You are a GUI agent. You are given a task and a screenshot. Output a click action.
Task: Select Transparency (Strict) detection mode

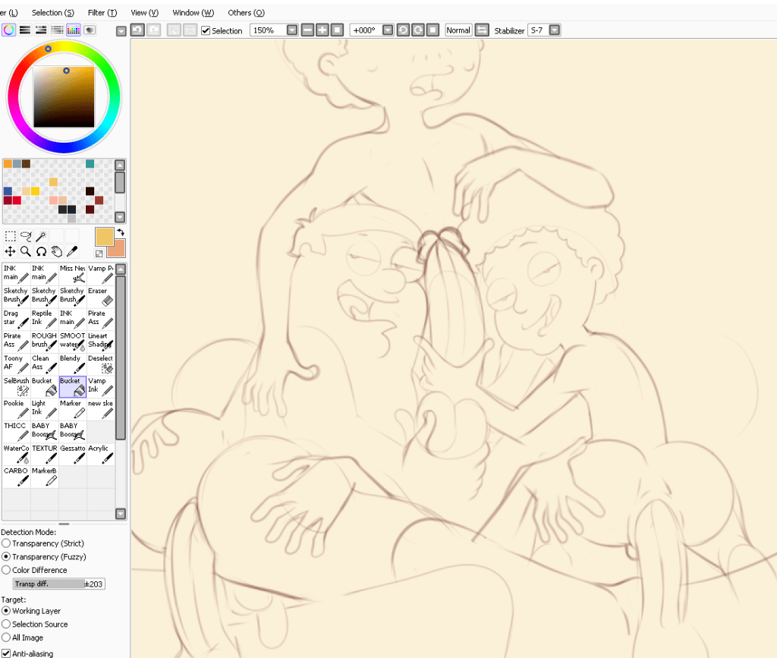pos(8,543)
